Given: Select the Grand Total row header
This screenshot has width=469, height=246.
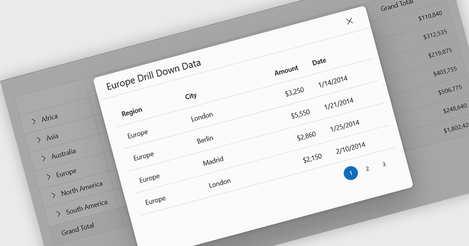Looking at the screenshot, I should [x=78, y=229].
